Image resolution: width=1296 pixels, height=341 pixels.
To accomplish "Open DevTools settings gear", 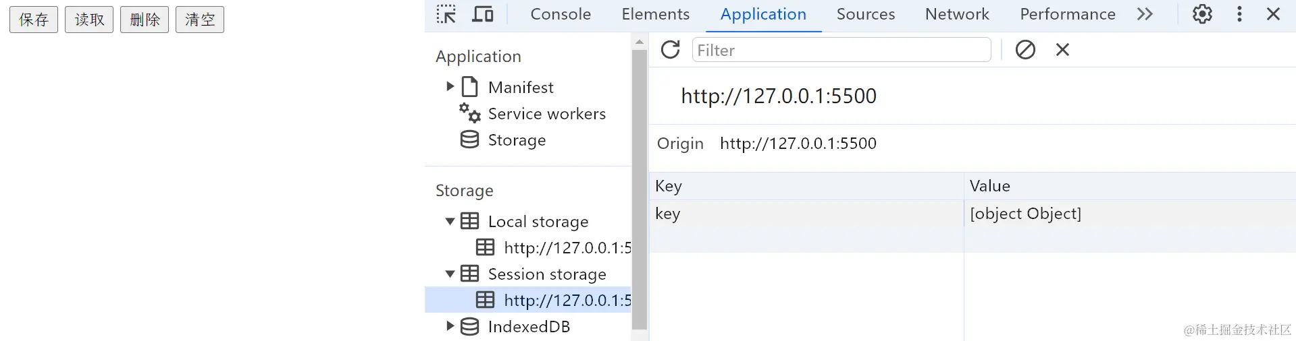I will pyautogui.click(x=1202, y=14).
